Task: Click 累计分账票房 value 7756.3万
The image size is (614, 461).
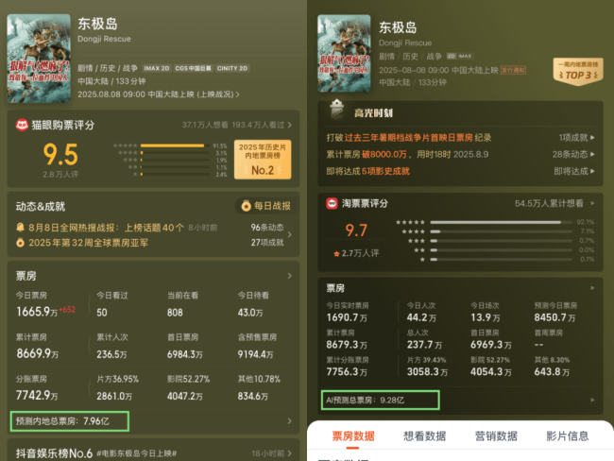Action: (x=347, y=371)
